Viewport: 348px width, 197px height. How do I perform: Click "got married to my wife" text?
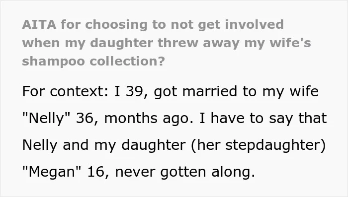click(x=236, y=91)
